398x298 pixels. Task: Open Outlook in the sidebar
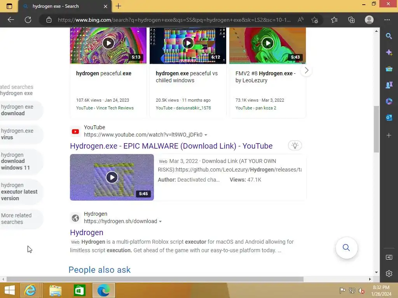coord(389,118)
